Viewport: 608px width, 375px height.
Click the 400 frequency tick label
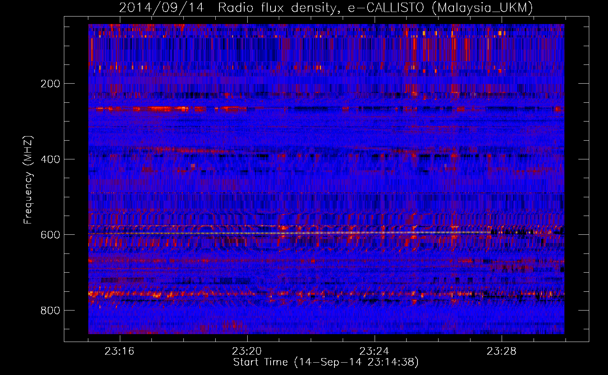50,159
